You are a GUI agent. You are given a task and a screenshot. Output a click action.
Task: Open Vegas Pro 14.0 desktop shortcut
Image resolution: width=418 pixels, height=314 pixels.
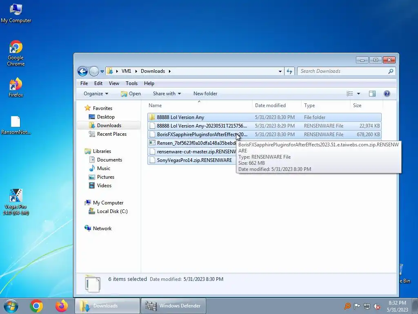point(16,202)
